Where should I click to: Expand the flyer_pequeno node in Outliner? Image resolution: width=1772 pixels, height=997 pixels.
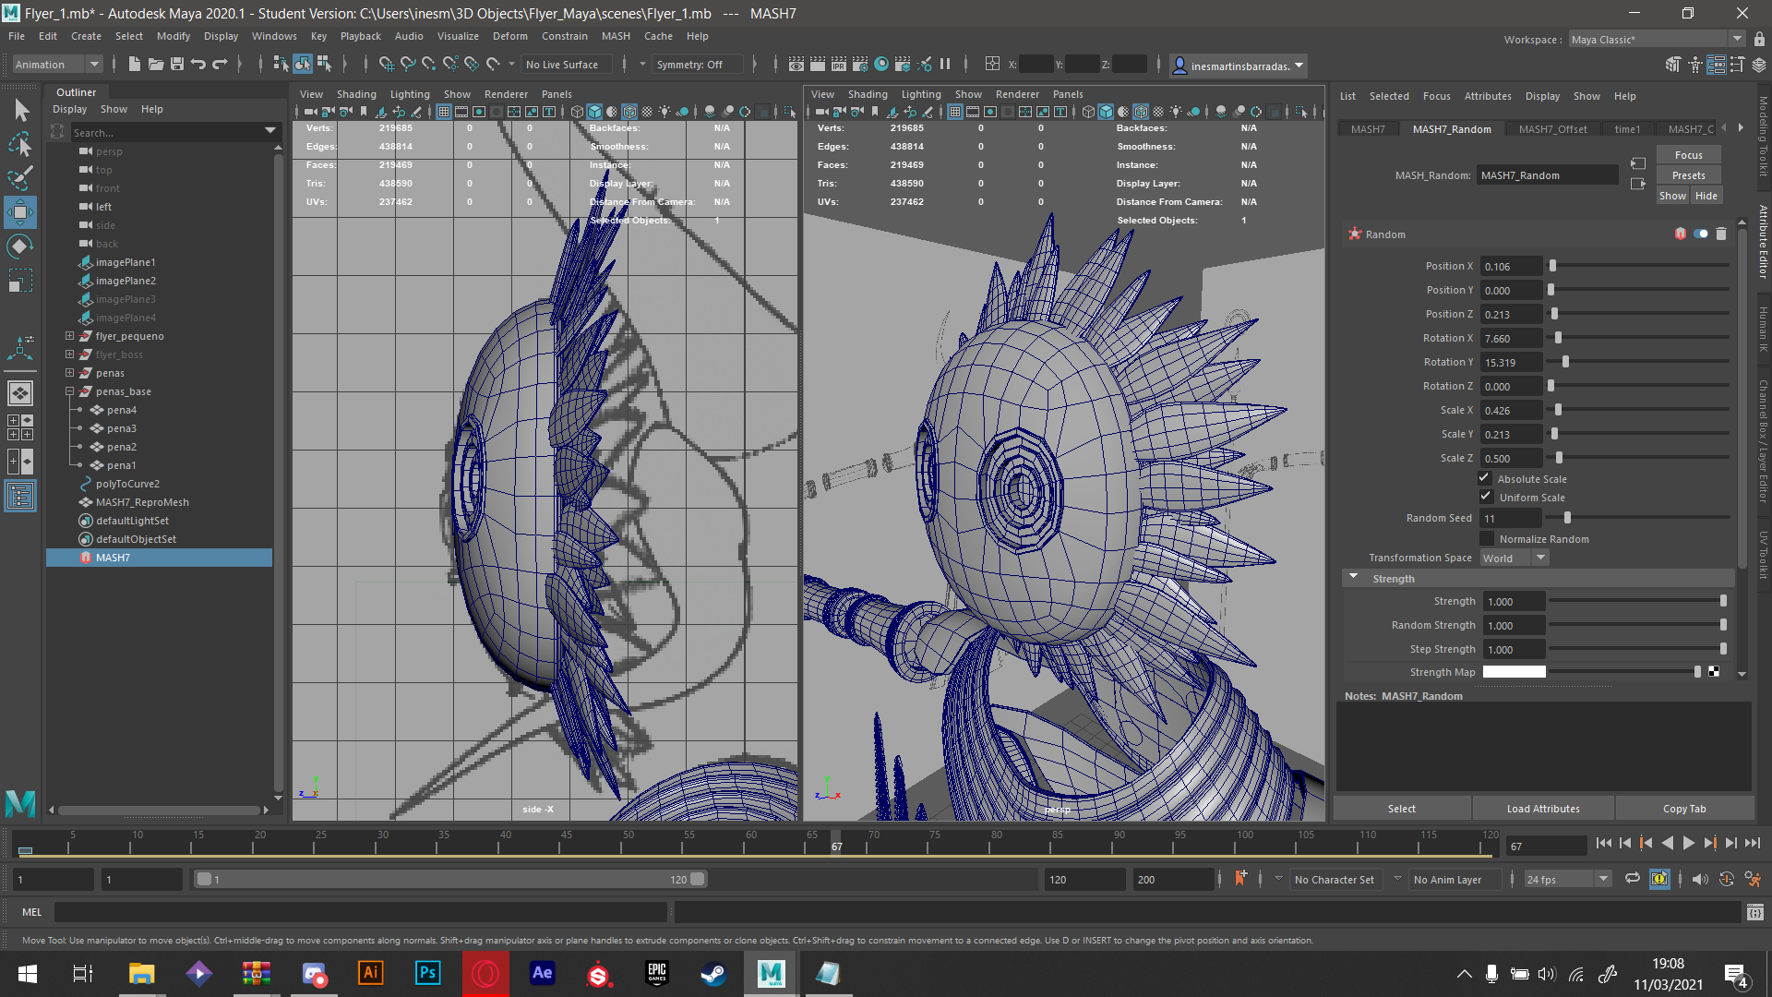tap(69, 336)
